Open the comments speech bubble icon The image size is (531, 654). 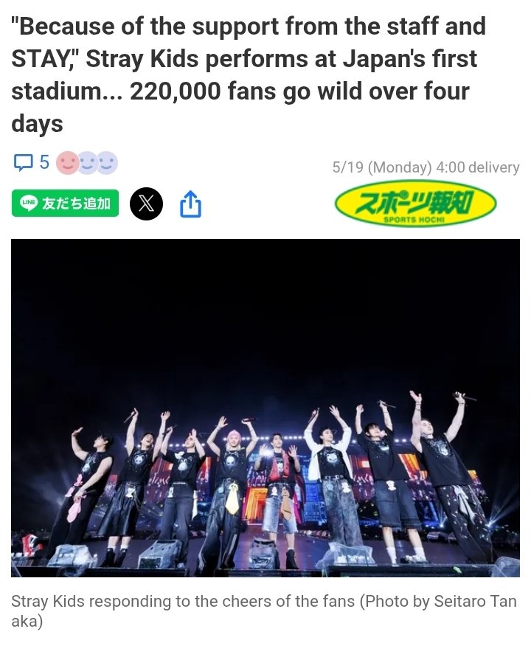click(x=24, y=162)
